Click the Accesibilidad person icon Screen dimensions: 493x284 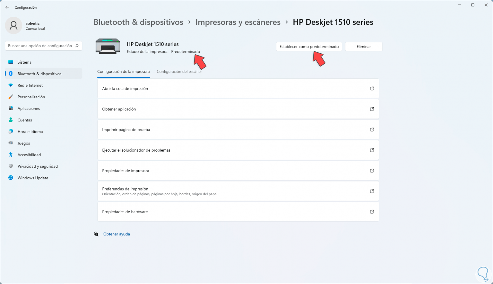coord(11,155)
